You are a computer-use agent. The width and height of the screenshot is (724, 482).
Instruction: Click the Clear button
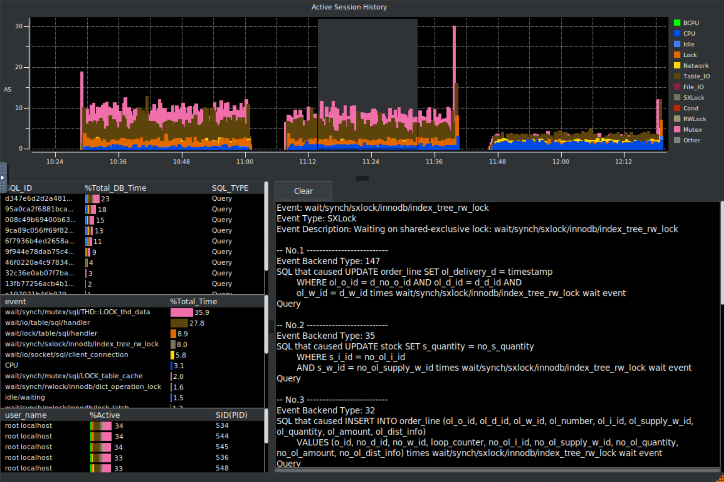coord(303,191)
